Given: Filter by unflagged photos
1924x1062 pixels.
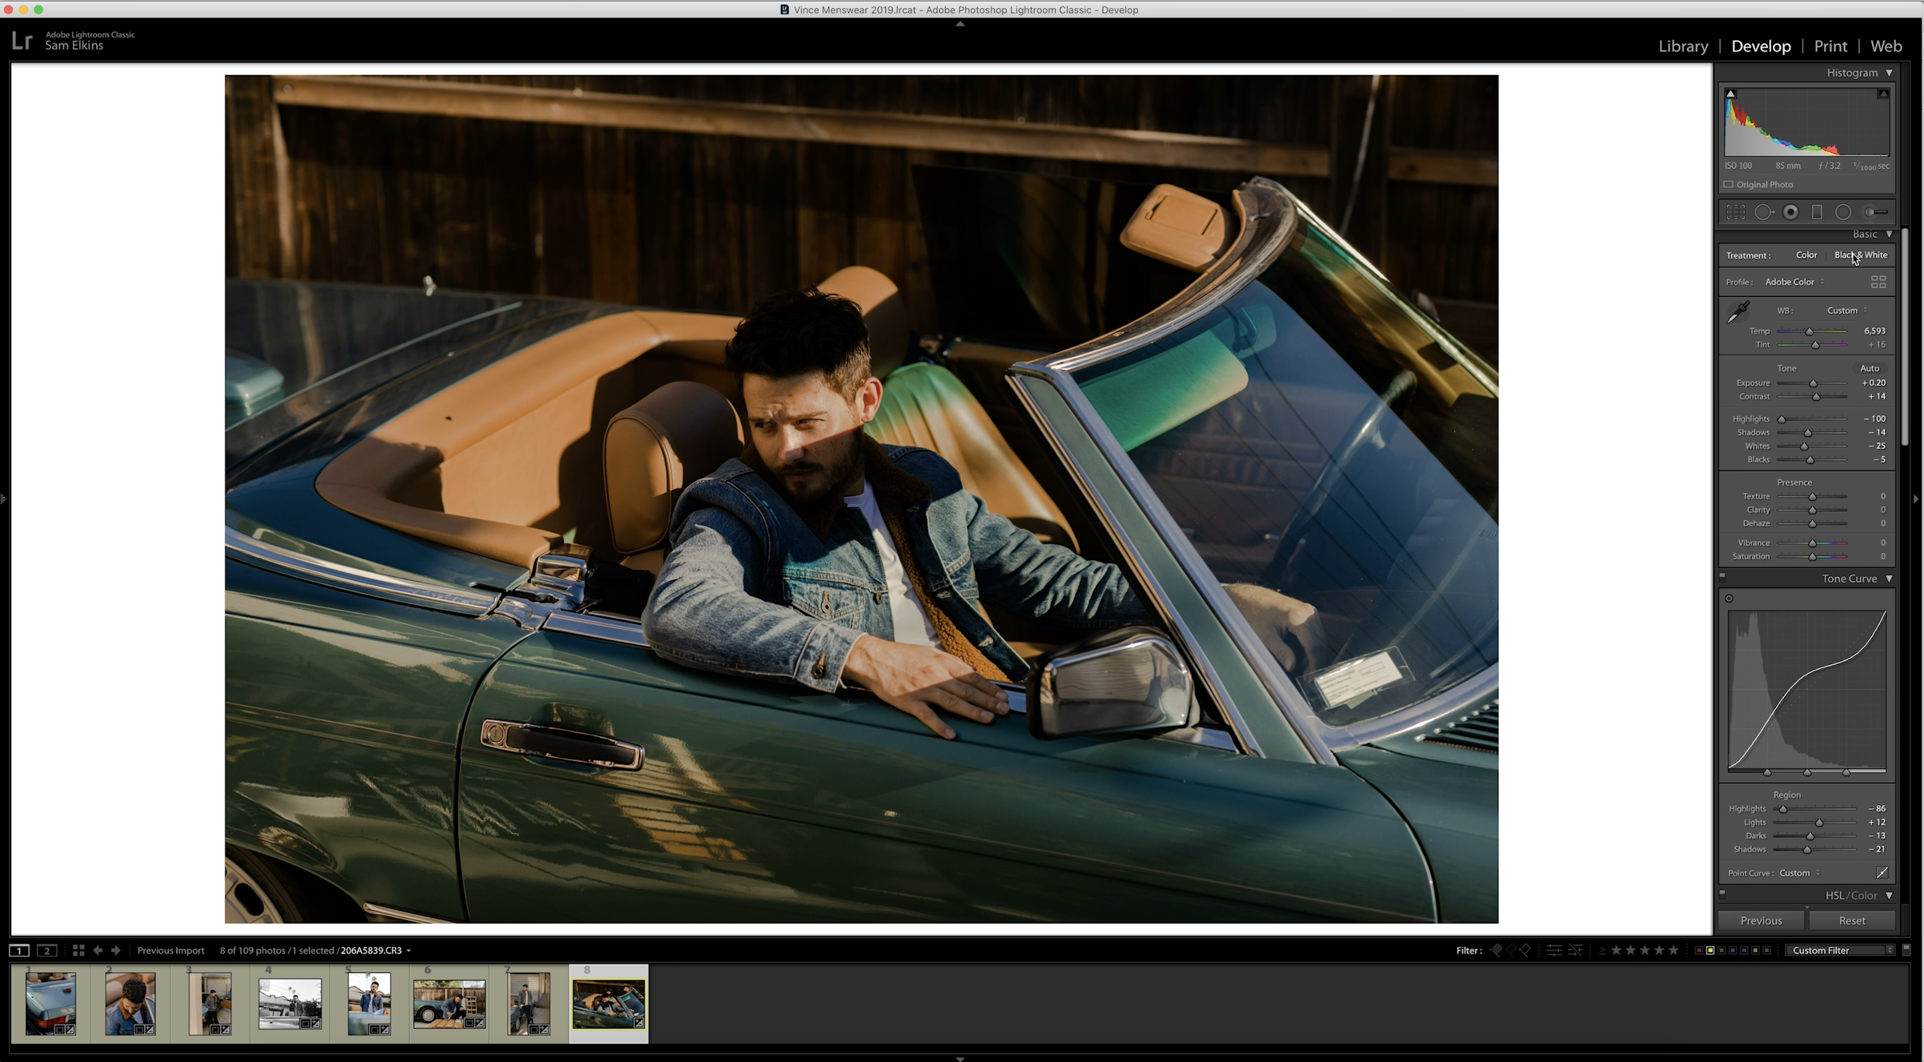Looking at the screenshot, I should [1511, 950].
